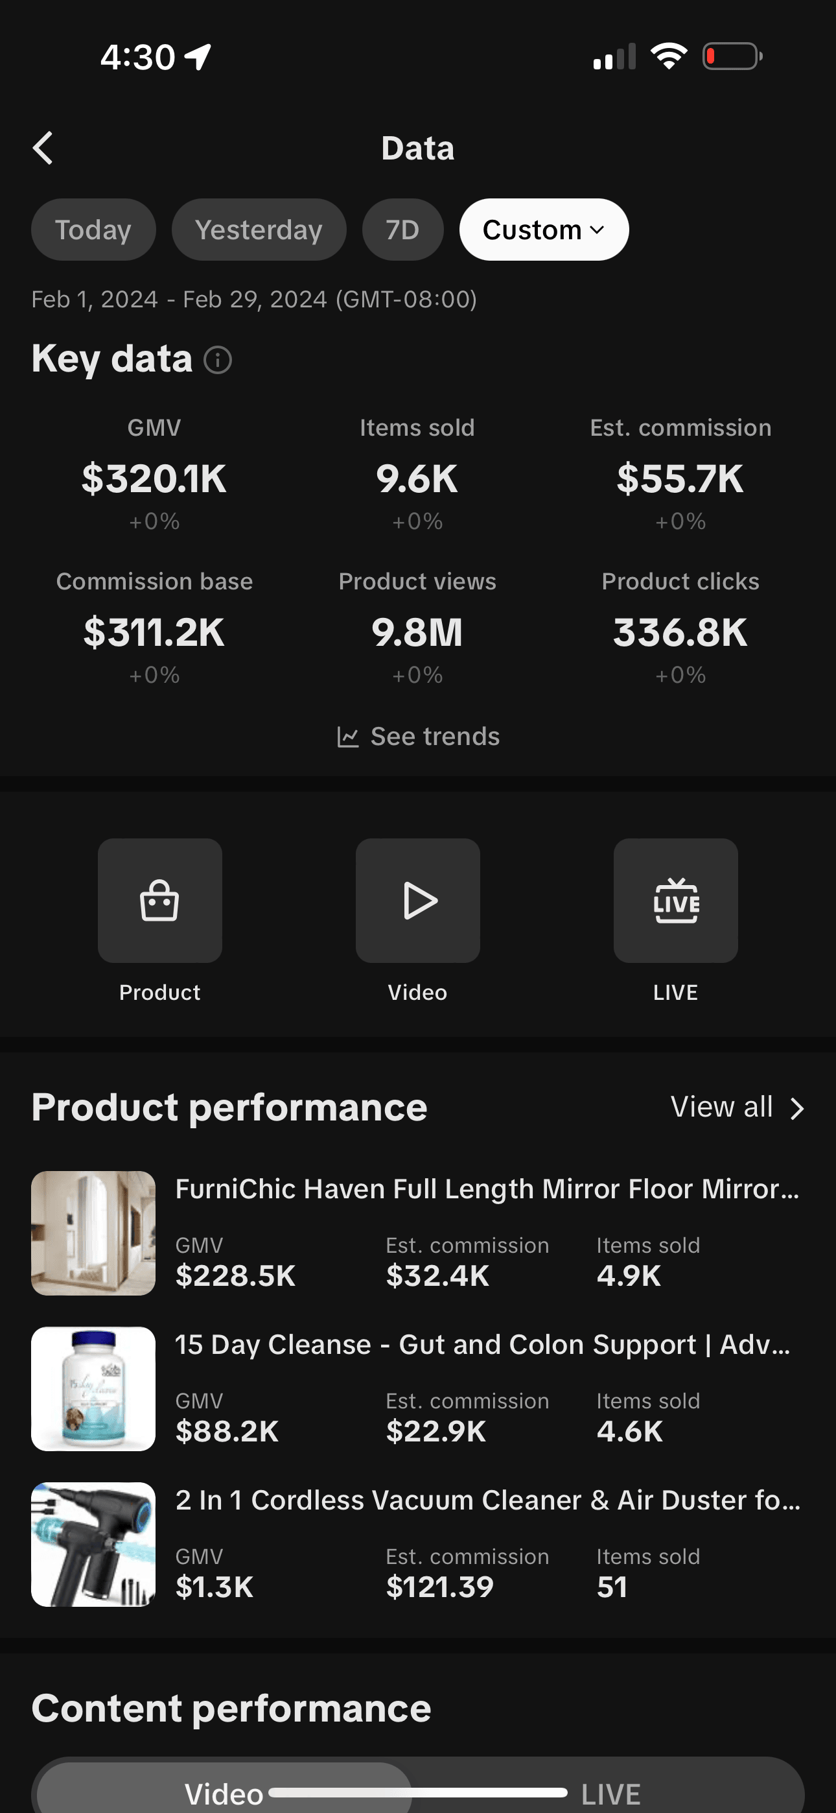Open the Custom date range dropdown

pos(543,230)
